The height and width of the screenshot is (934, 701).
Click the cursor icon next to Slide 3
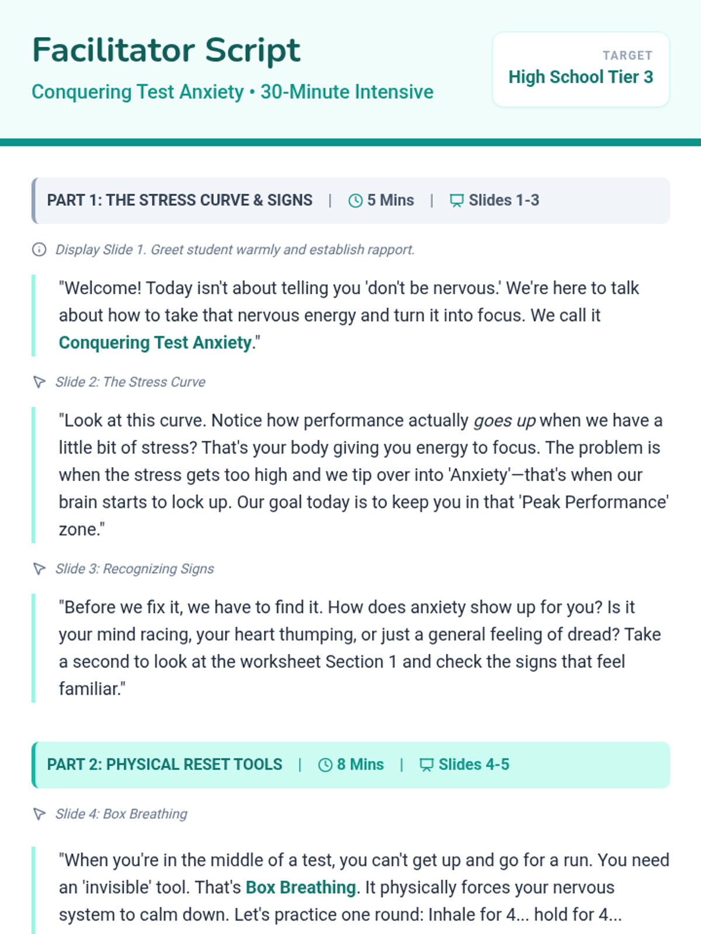[39, 569]
